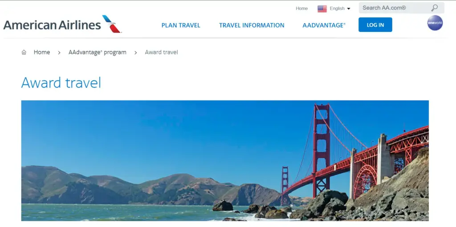Click the breadcrumb house icon

(x=24, y=52)
